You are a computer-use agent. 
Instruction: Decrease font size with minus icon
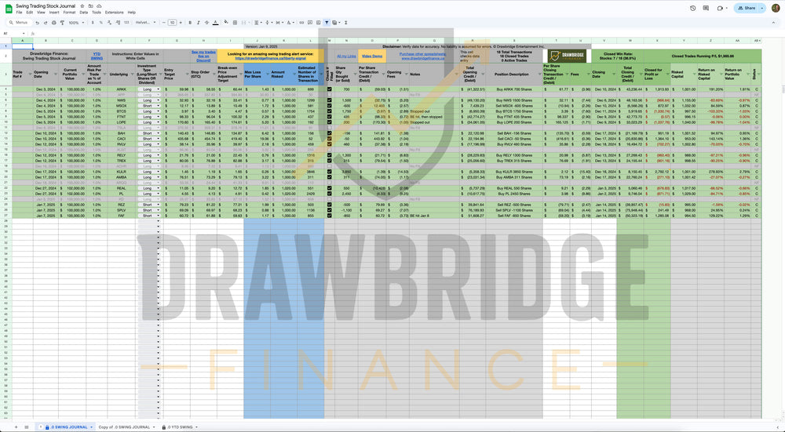tap(164, 23)
